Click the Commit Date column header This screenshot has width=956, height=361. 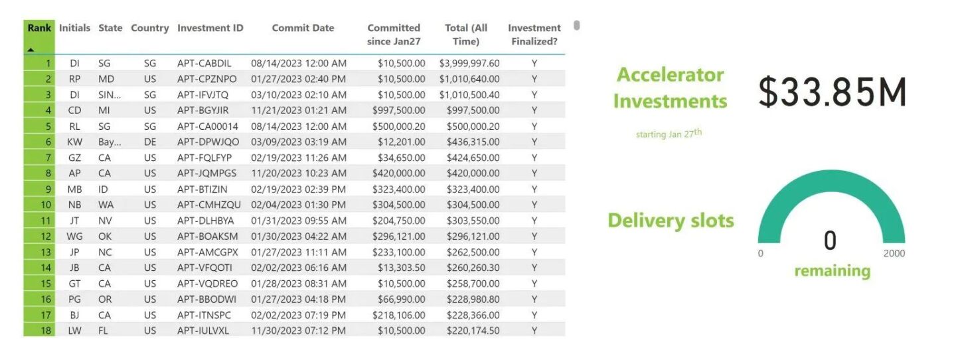click(303, 28)
